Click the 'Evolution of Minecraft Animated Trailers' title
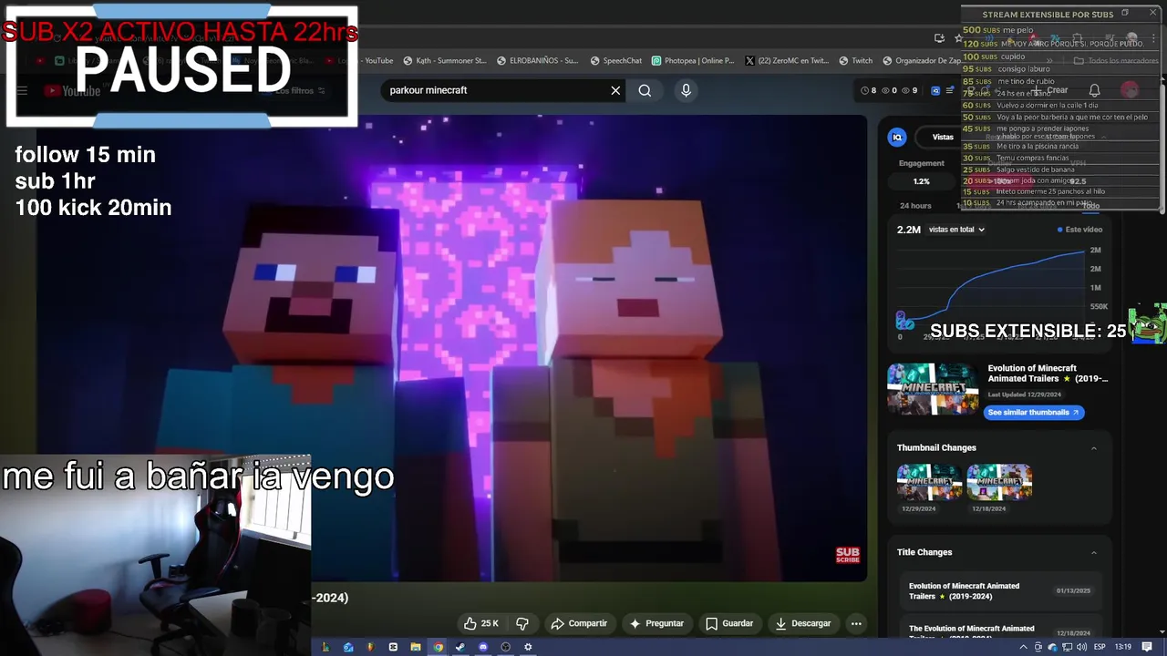The width and height of the screenshot is (1167, 656). (x=1048, y=374)
